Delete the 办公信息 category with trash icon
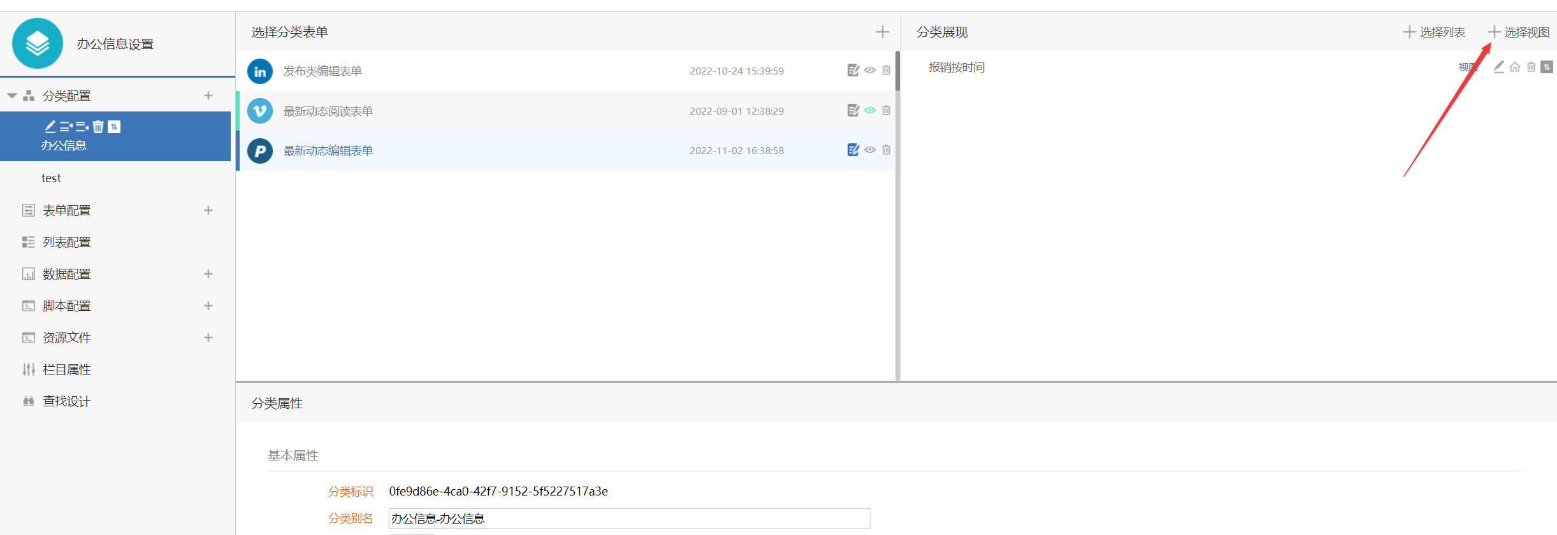The width and height of the screenshot is (1557, 535). 98,126
